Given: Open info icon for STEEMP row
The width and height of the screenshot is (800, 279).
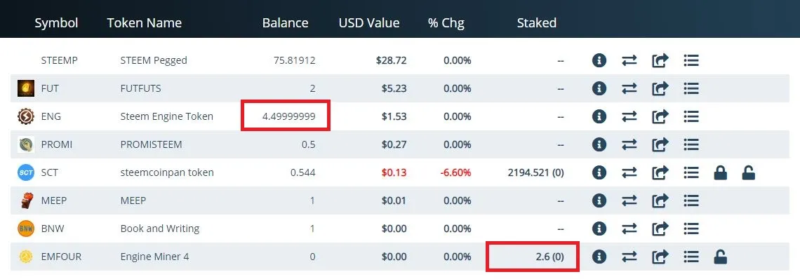Looking at the screenshot, I should coord(599,60).
